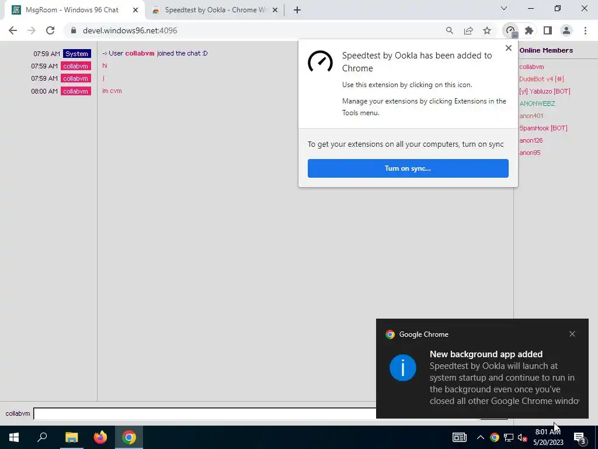Screen dimensions: 598x449
Task: Open the Speedtest extension in the toolbar
Action: (x=510, y=30)
